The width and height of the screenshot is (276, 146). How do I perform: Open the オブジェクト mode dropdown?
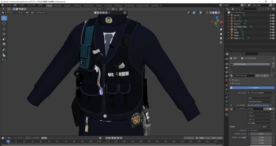point(9,13)
